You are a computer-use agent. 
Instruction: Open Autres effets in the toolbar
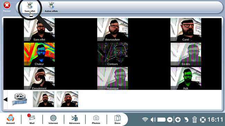[51, 7]
